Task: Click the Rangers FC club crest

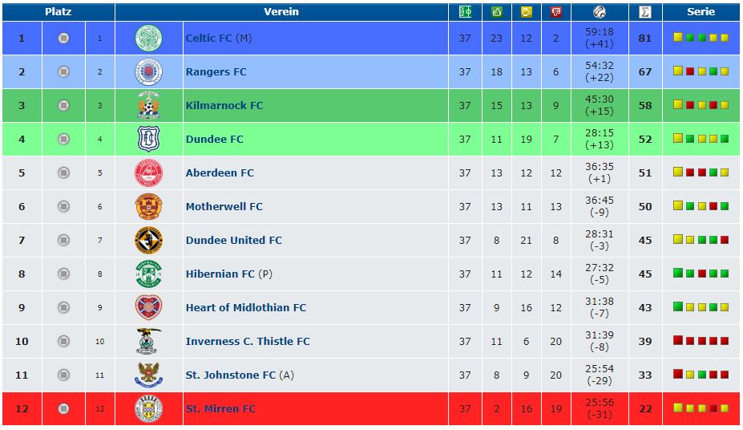Action: coord(148,71)
